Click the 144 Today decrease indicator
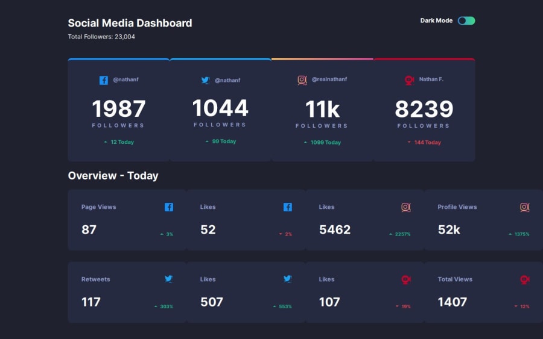 click(x=424, y=142)
